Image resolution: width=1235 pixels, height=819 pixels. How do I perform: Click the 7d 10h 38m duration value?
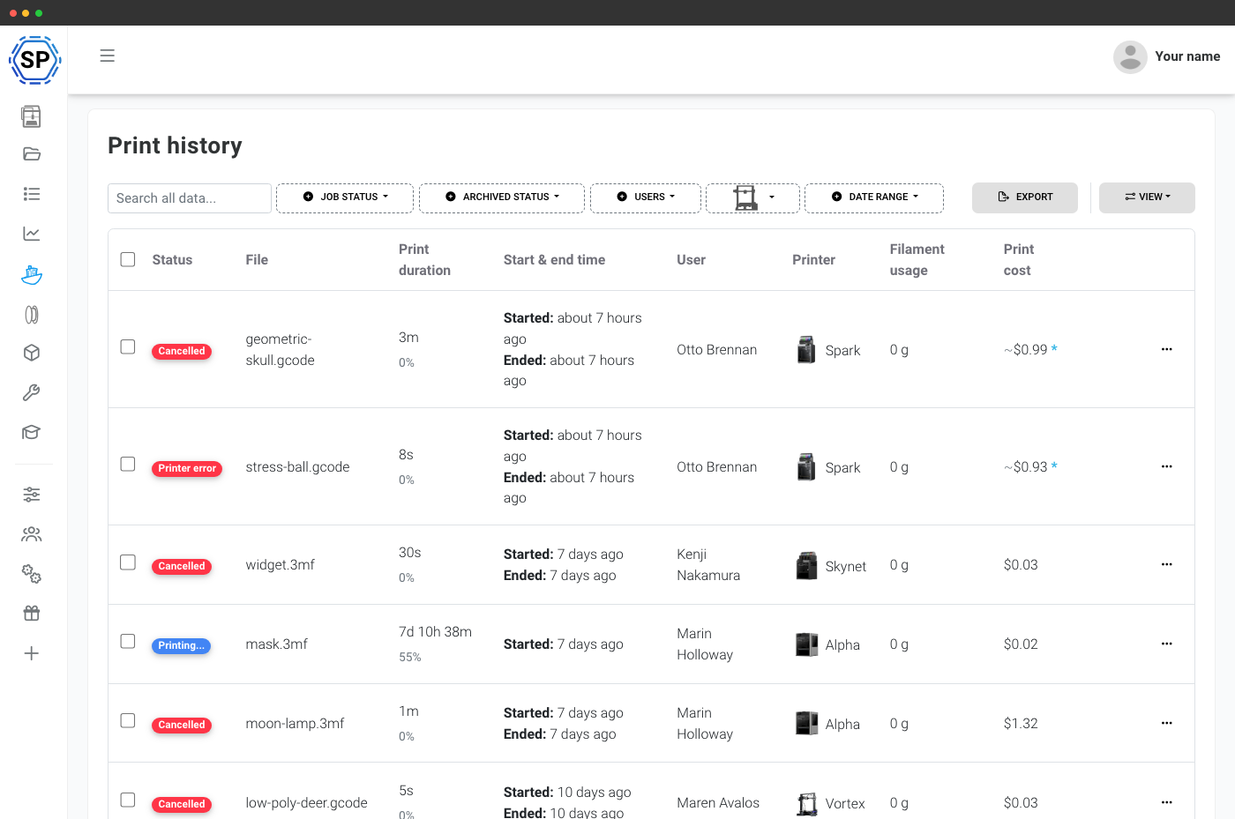coord(435,632)
